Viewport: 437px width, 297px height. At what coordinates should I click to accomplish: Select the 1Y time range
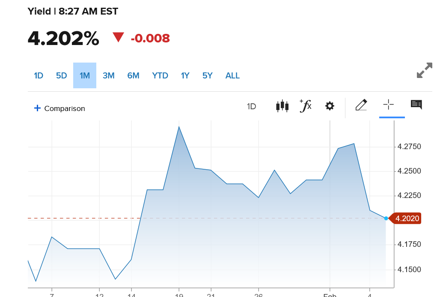185,76
